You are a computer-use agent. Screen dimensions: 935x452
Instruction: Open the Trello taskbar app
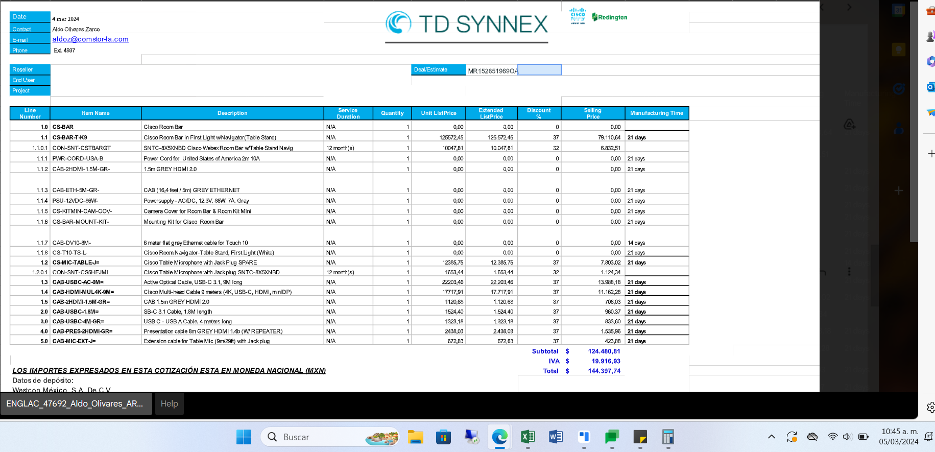(x=584, y=437)
